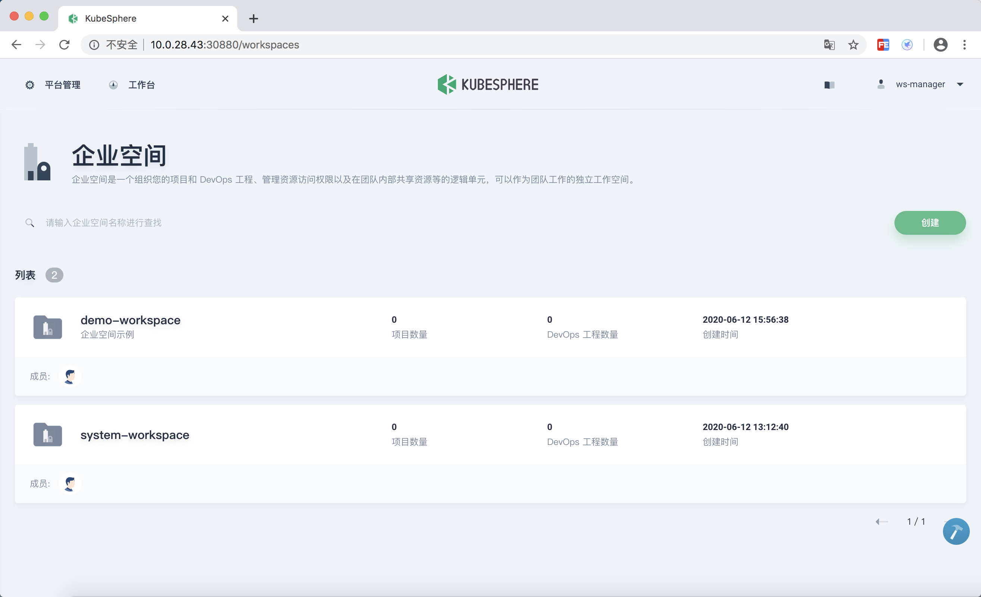
Task: Click the platform management gear icon
Action: (x=30, y=85)
